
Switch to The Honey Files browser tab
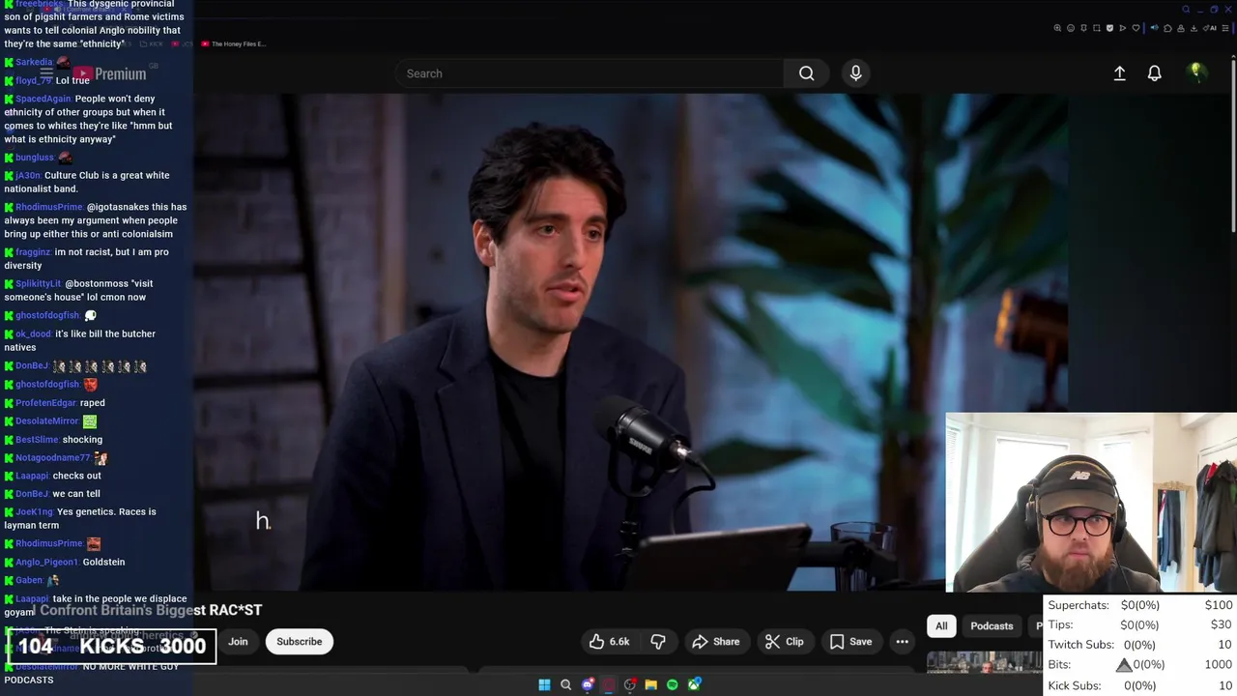233,43
